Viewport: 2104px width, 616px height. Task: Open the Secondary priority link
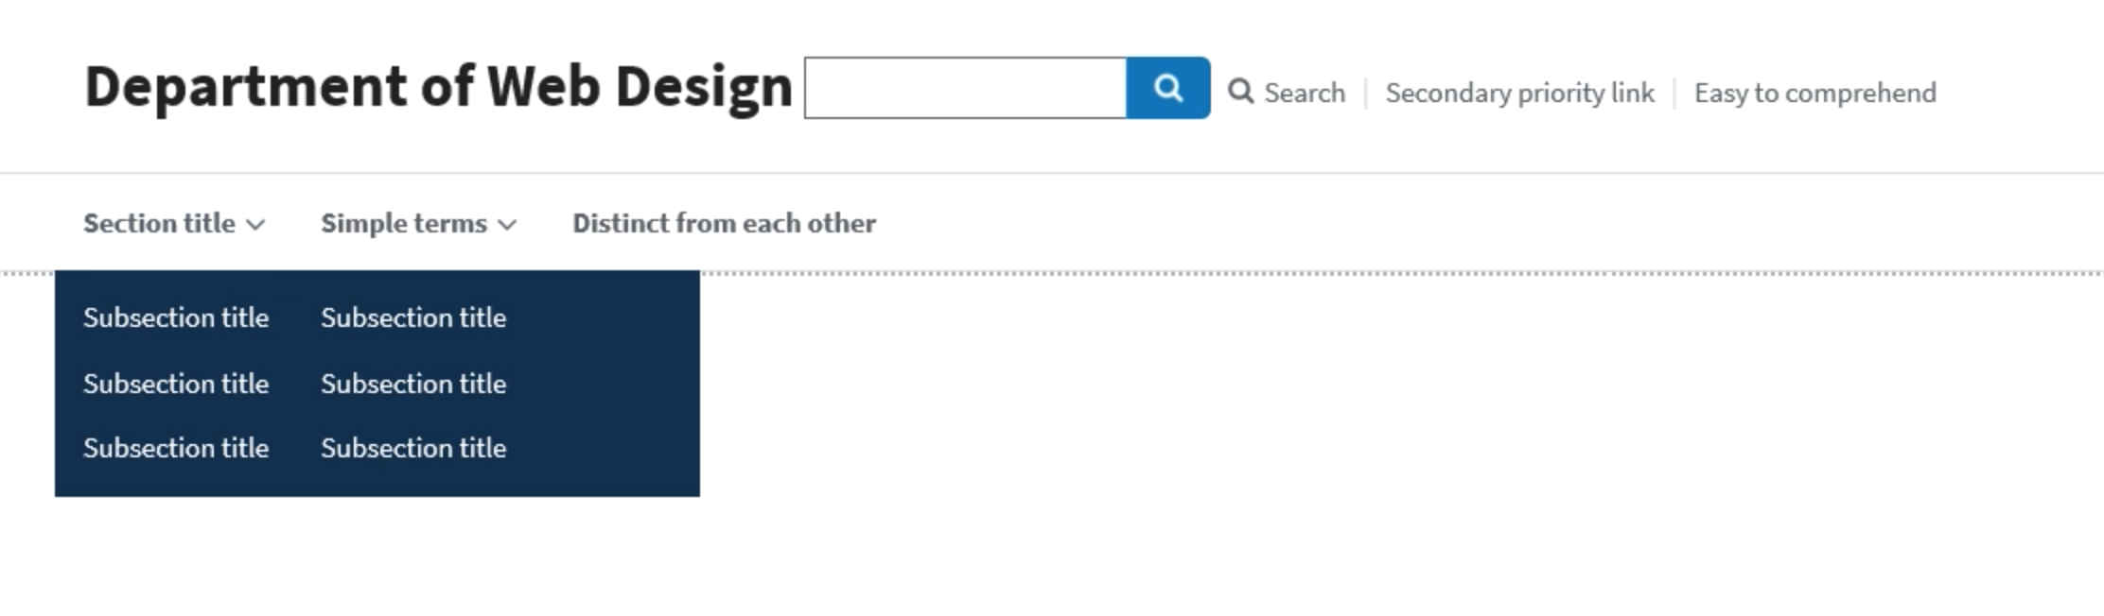[x=1520, y=93]
